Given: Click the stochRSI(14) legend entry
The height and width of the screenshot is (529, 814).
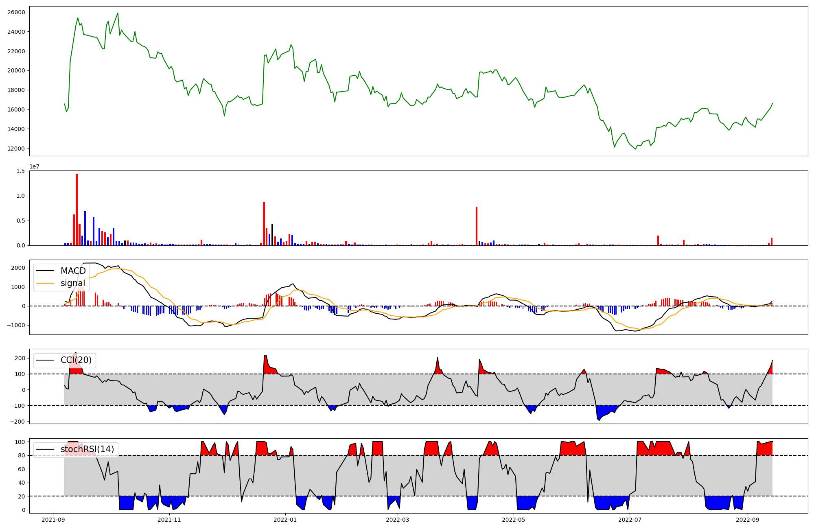Looking at the screenshot, I should [87, 449].
